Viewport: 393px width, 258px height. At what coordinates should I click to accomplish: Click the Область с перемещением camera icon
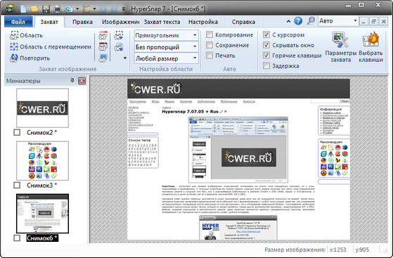[x=14, y=46]
